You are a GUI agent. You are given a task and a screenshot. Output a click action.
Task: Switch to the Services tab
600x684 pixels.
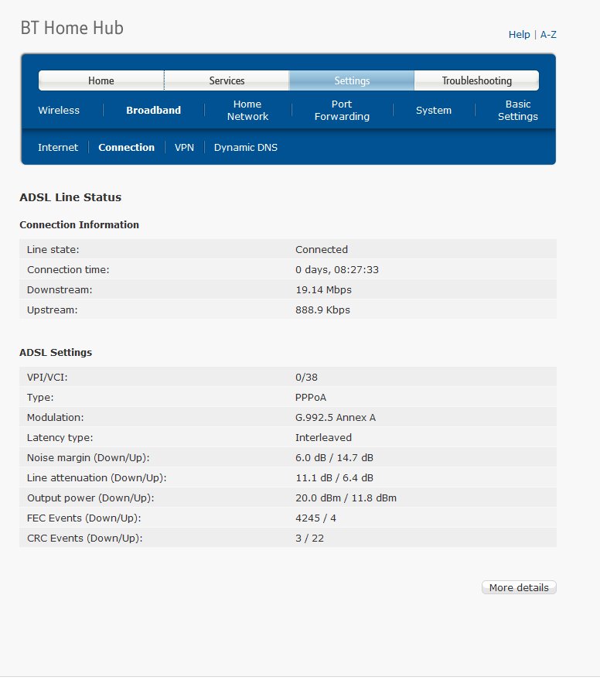pos(227,80)
